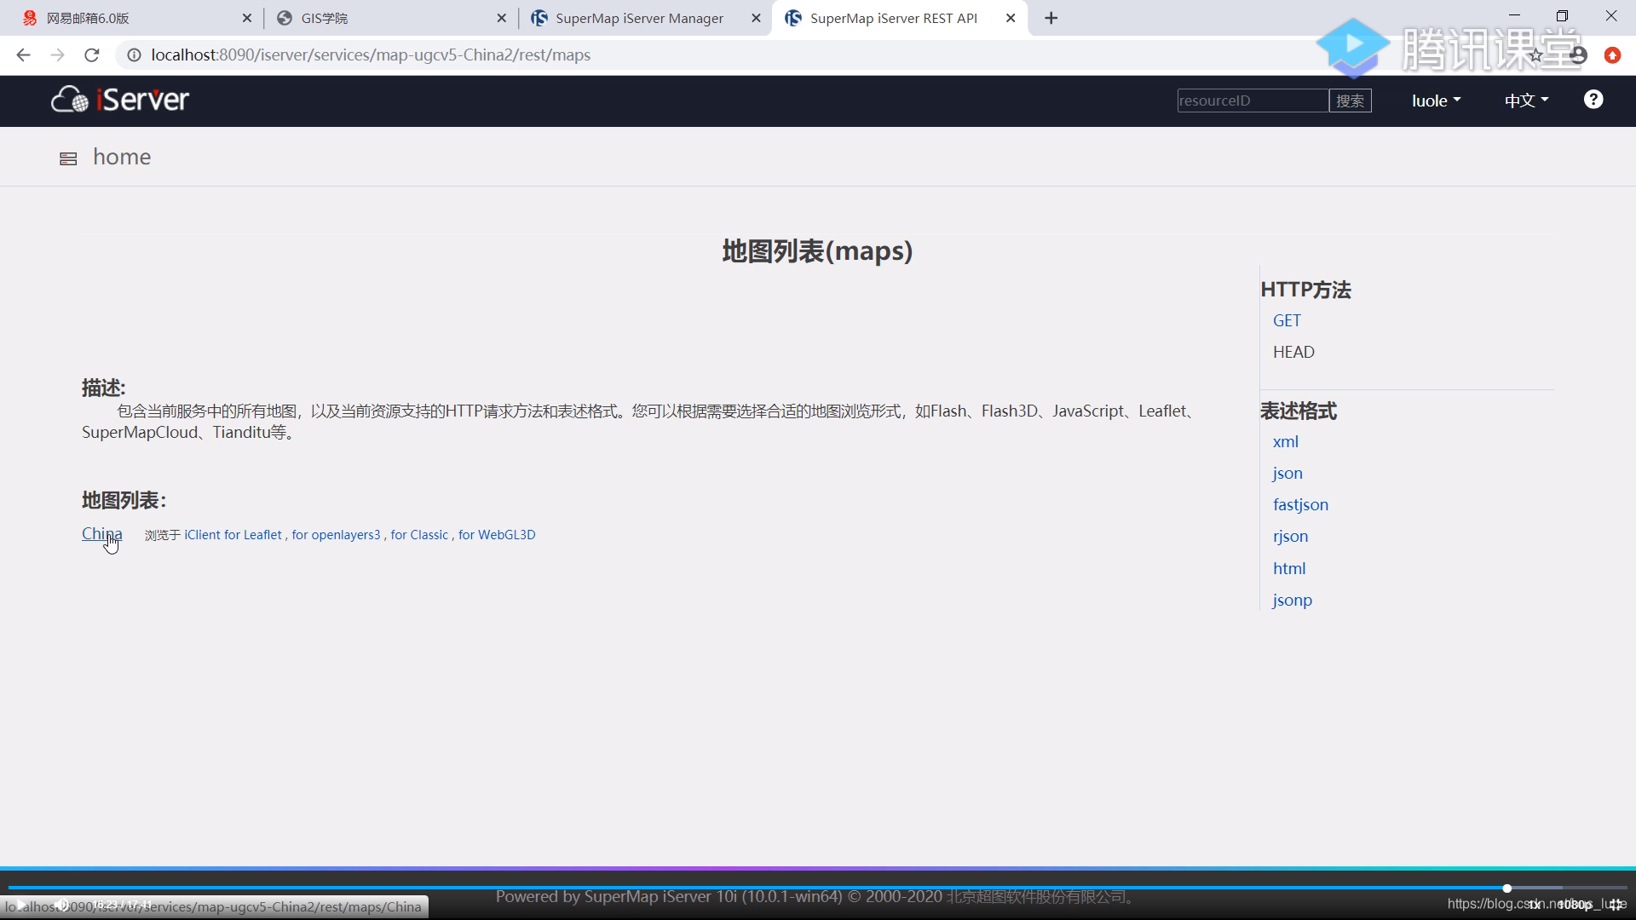Open the json representation format

pos(1287,474)
